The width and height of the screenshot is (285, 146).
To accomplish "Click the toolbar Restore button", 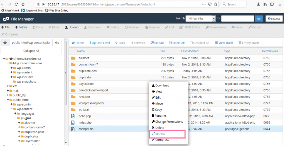I will pos(132,27).
